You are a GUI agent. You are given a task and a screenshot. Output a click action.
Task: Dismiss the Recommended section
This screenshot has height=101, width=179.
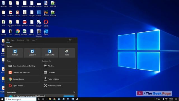tap(74, 92)
